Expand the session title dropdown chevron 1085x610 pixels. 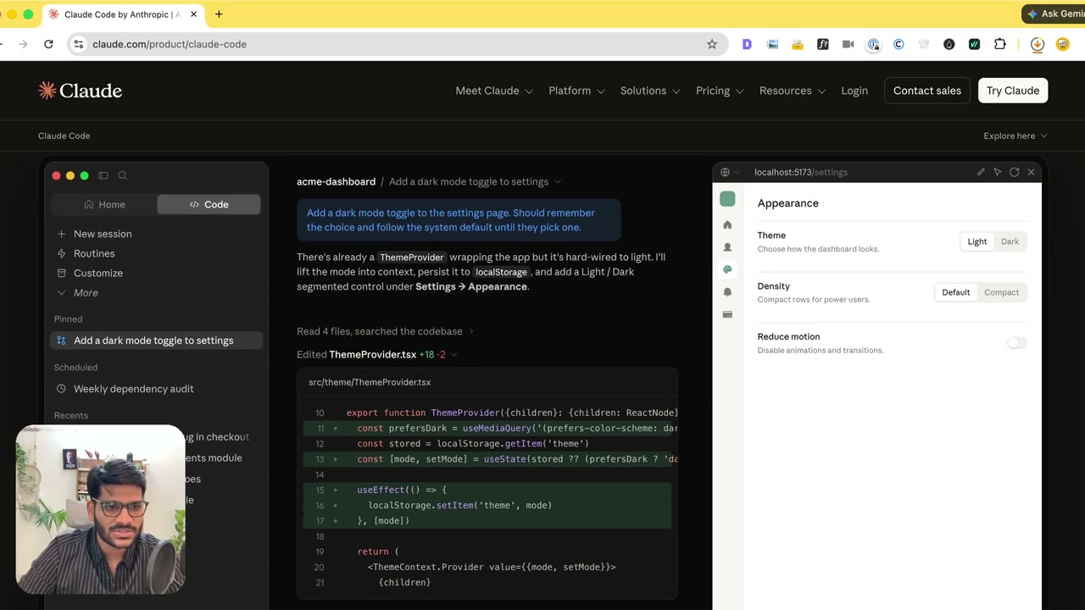(557, 181)
